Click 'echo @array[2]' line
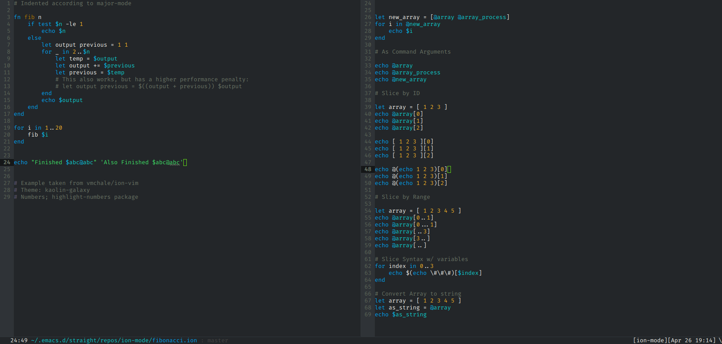The width and height of the screenshot is (722, 344). click(x=399, y=128)
